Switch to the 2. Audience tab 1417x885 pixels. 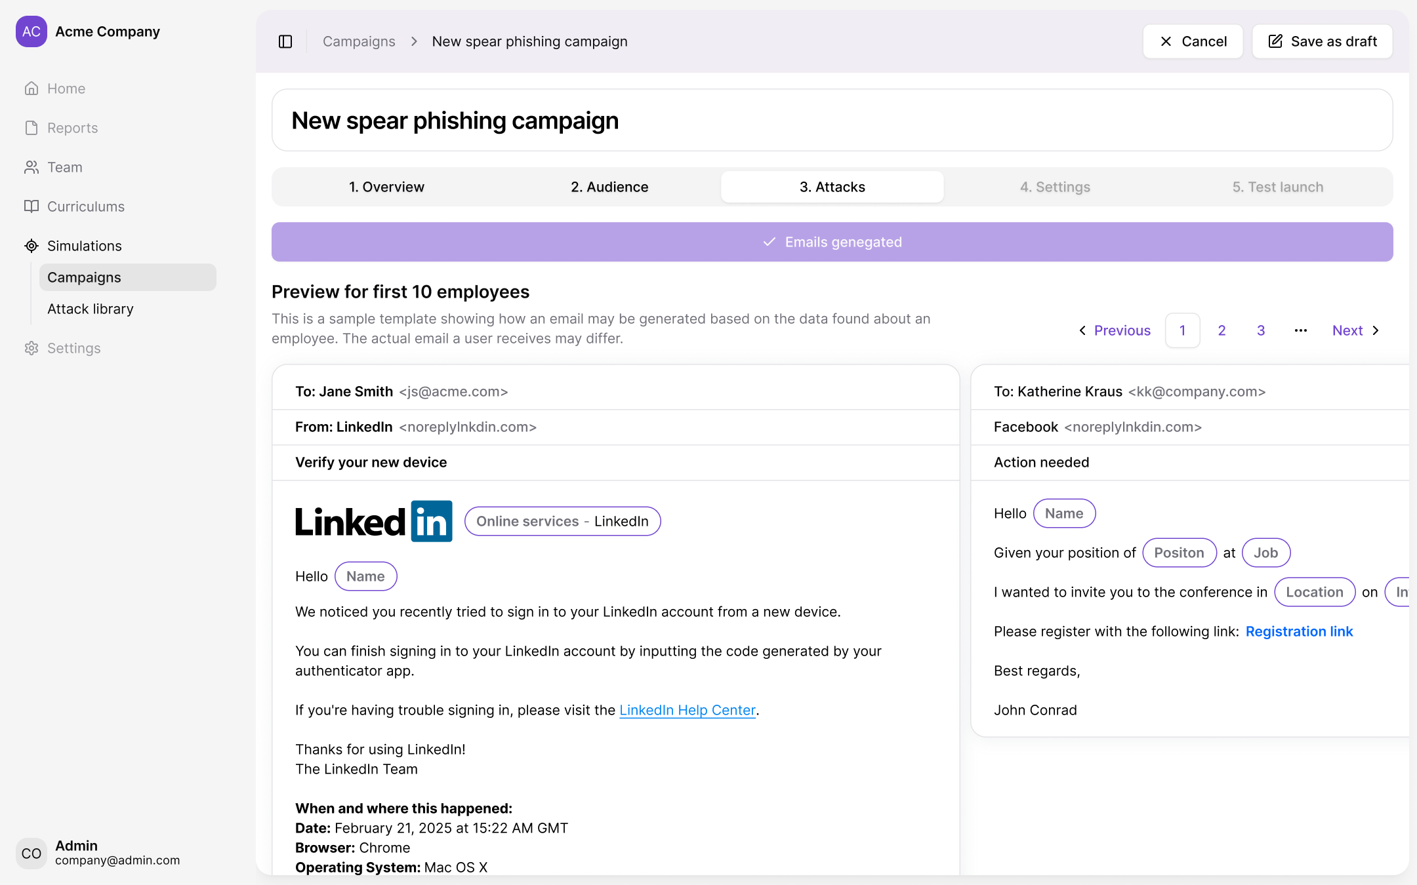tap(609, 187)
